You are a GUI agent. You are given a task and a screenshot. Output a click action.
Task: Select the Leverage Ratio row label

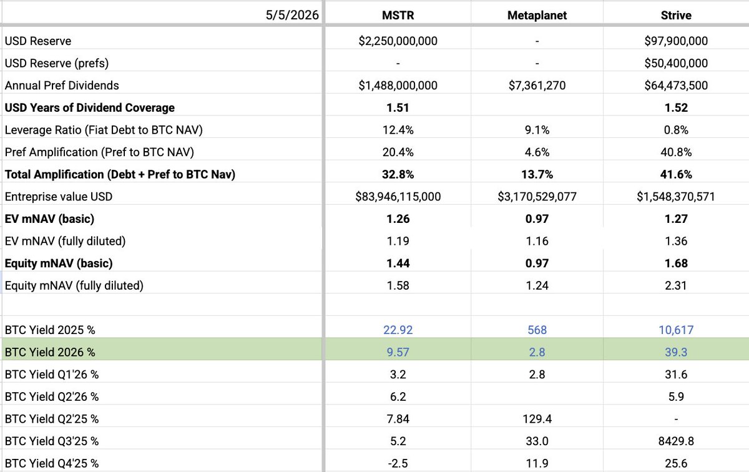(x=105, y=130)
